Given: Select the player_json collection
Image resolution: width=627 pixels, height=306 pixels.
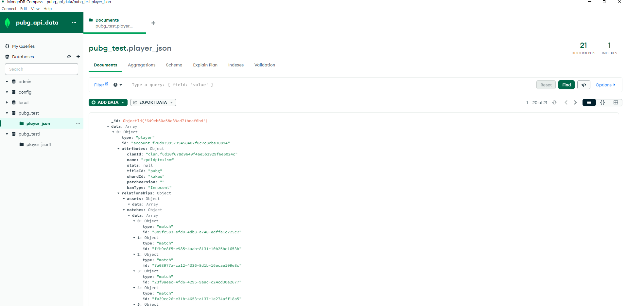Looking at the screenshot, I should coord(38,123).
